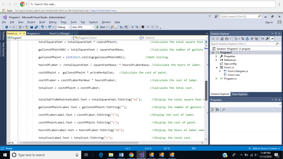Viewport: 283px width, 159px height.
Task: Click the editor horizontal scrollbar thumb
Action: (x=80, y=143)
